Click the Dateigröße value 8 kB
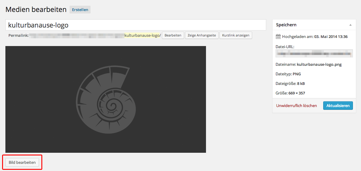The image size is (361, 171). [301, 83]
